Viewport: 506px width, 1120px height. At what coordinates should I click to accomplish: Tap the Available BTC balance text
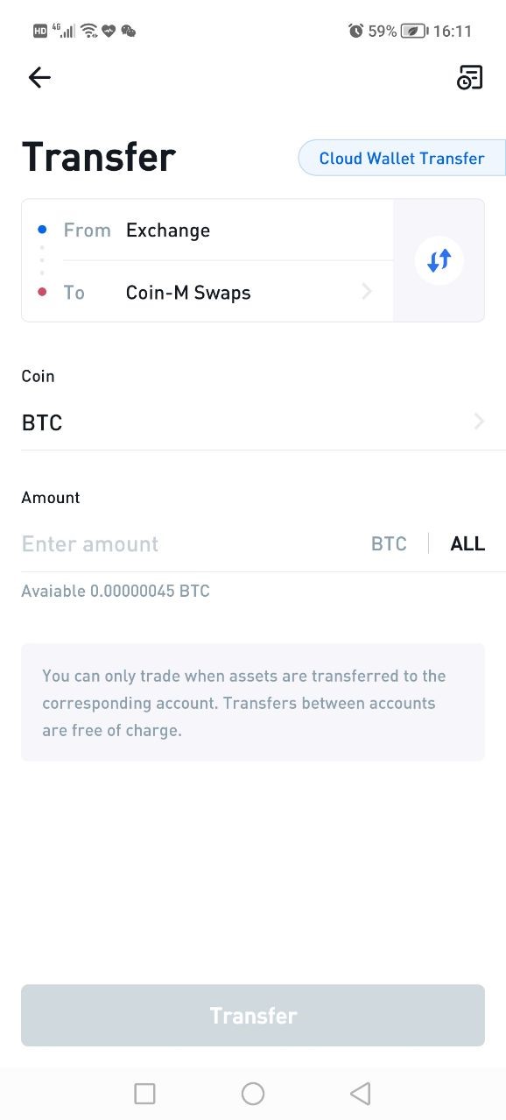(116, 591)
